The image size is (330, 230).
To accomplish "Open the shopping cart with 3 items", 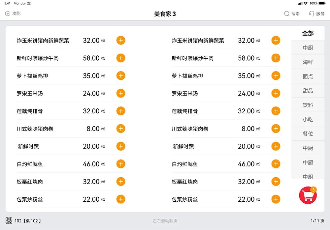I will tap(307, 195).
